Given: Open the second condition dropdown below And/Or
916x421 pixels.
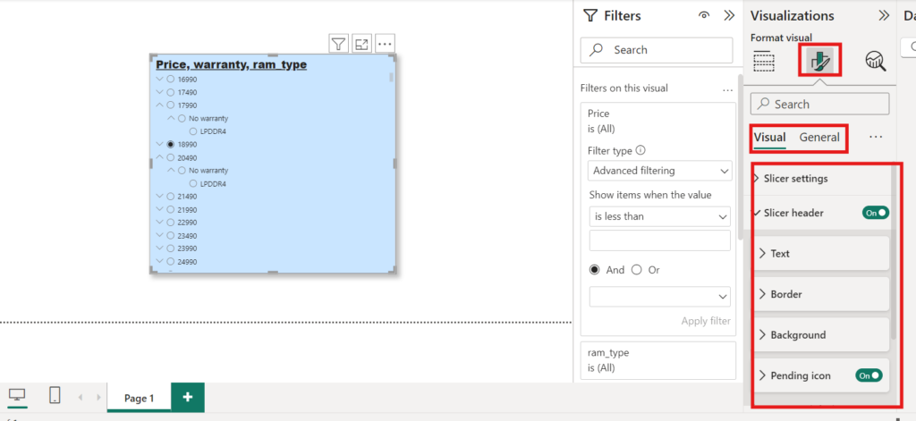Looking at the screenshot, I should (660, 297).
